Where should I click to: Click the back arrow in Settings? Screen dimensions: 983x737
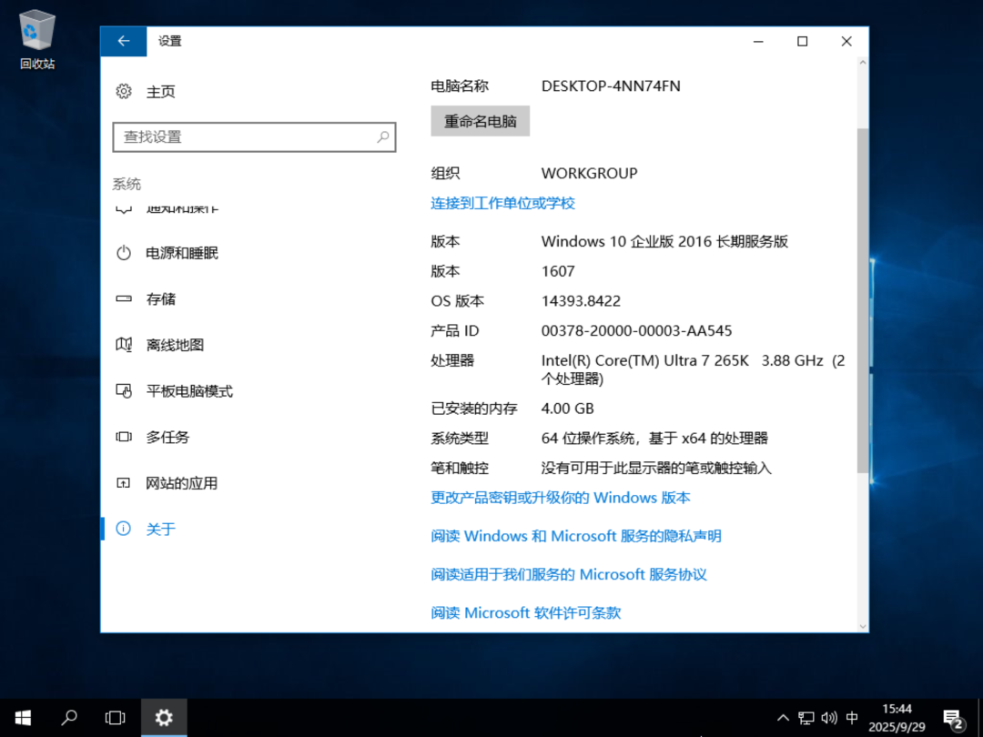point(124,41)
